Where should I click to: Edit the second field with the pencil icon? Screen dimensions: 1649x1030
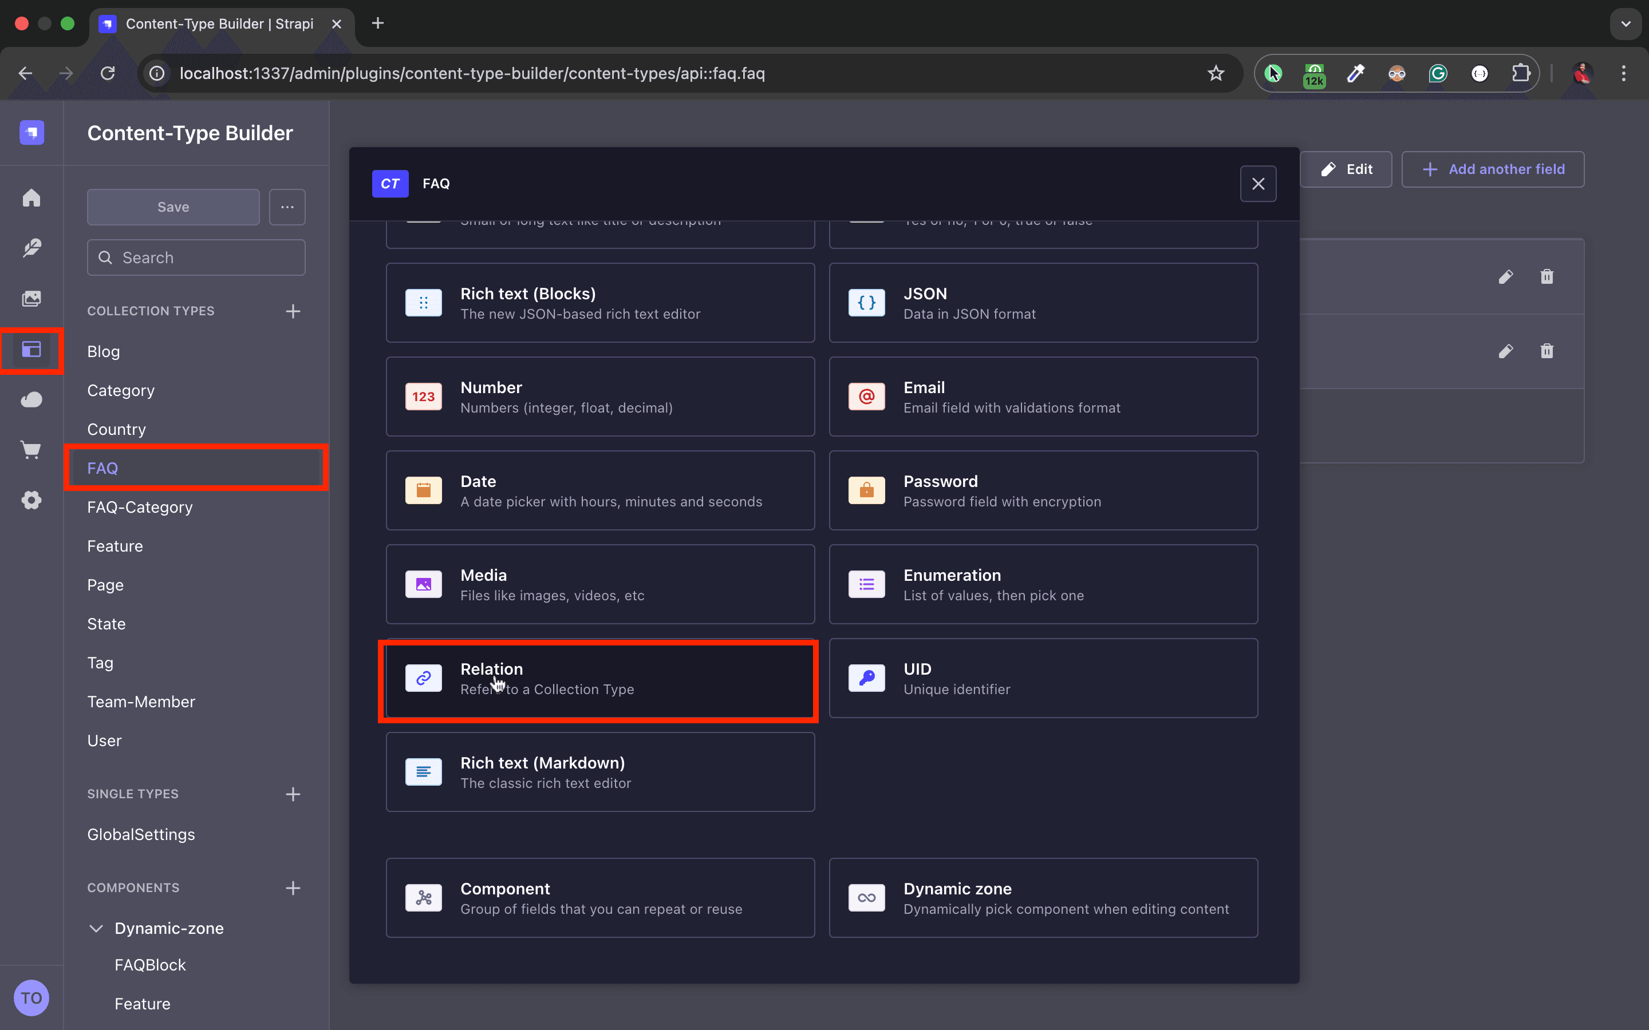(x=1506, y=351)
